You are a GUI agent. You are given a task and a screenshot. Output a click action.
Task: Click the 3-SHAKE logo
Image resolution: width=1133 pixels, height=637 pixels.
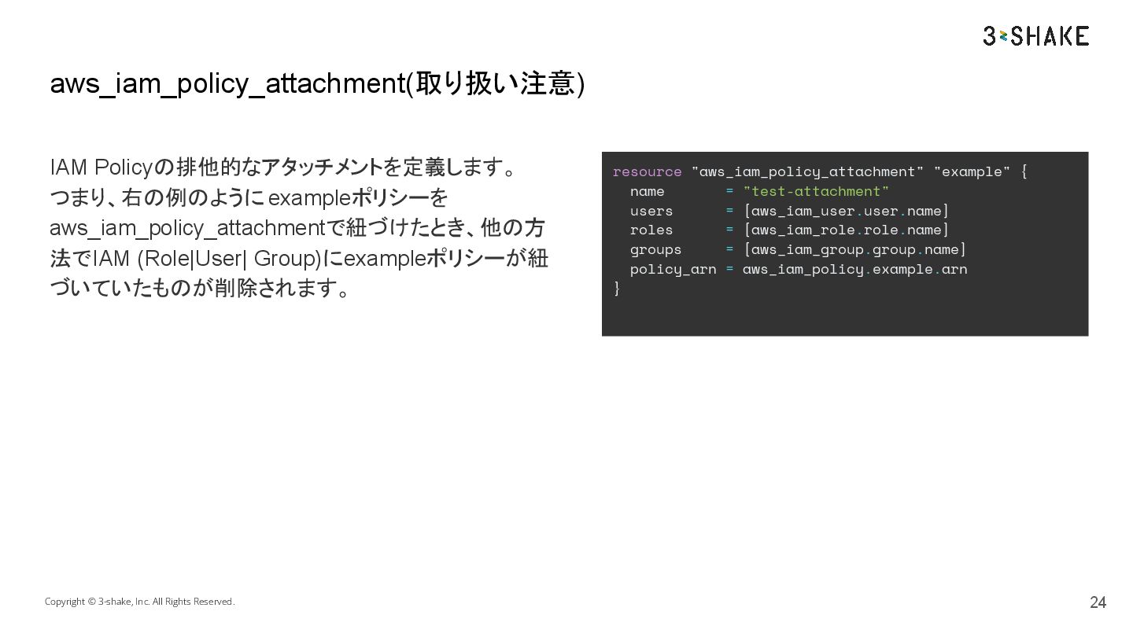(1035, 35)
